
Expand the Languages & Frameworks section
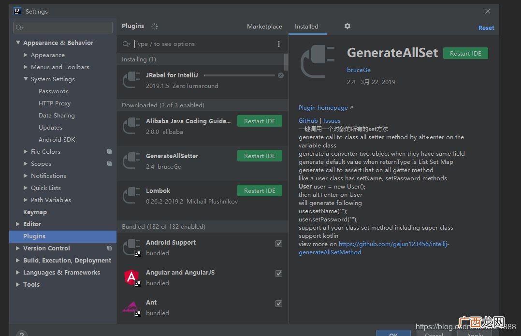[x=18, y=272]
